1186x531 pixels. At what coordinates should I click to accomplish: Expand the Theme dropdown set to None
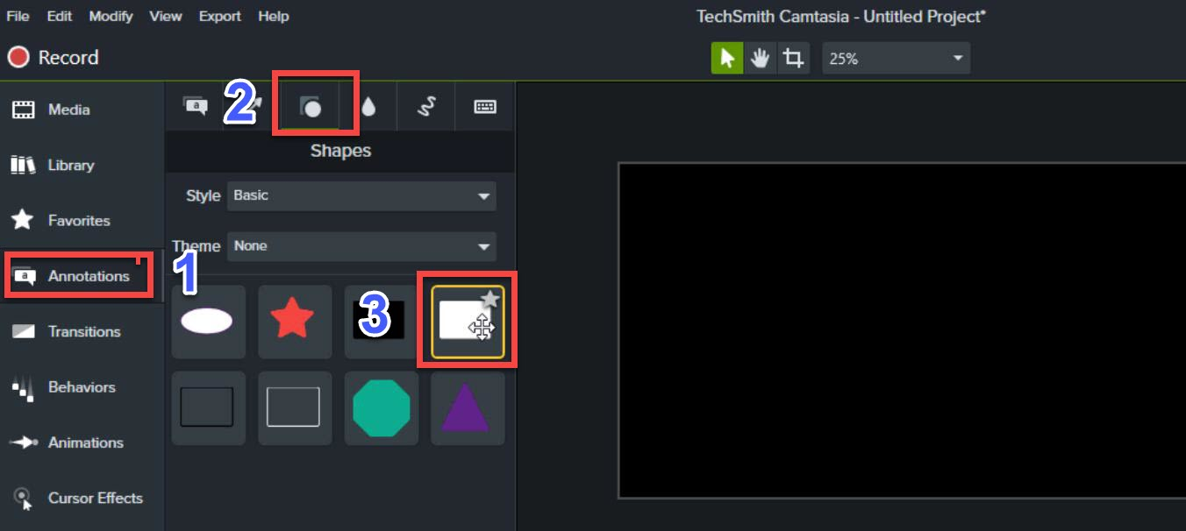click(x=361, y=246)
